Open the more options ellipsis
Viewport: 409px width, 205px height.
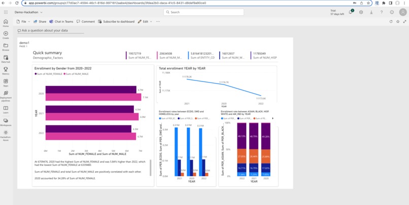158,22
